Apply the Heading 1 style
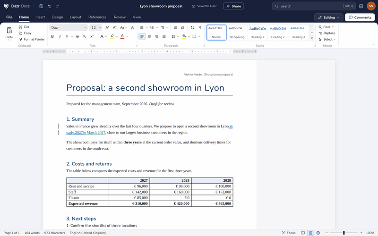 (x=257, y=32)
